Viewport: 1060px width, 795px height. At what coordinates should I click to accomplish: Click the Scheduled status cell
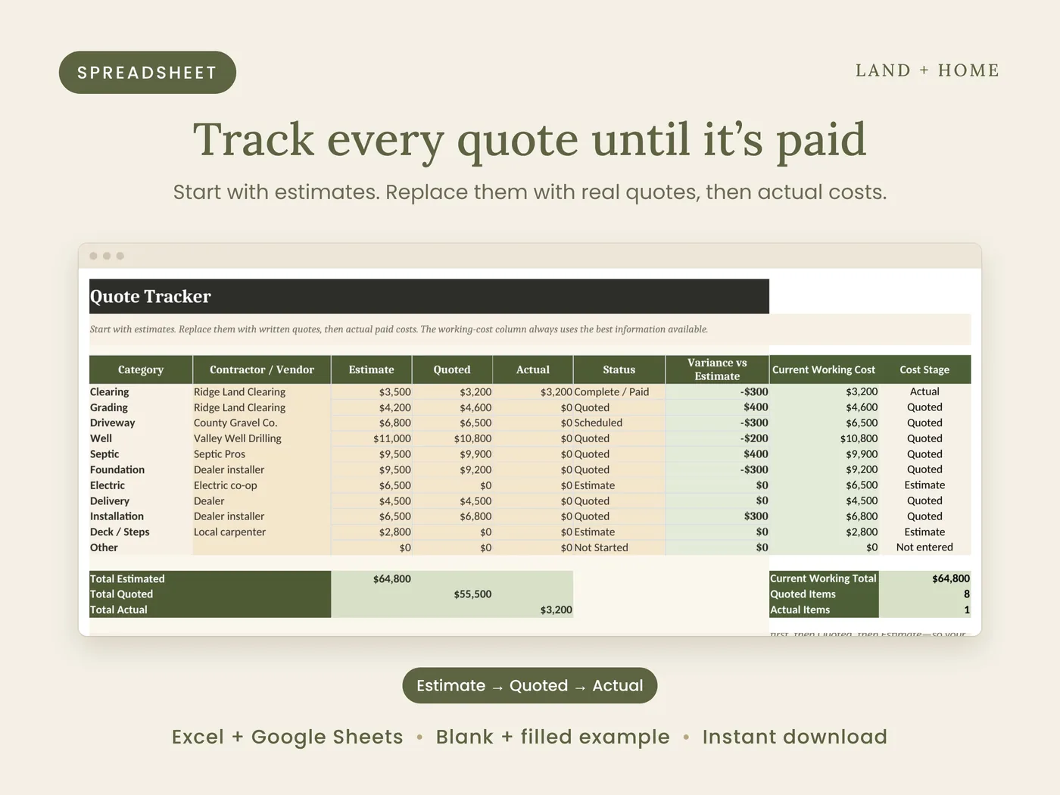click(x=619, y=422)
